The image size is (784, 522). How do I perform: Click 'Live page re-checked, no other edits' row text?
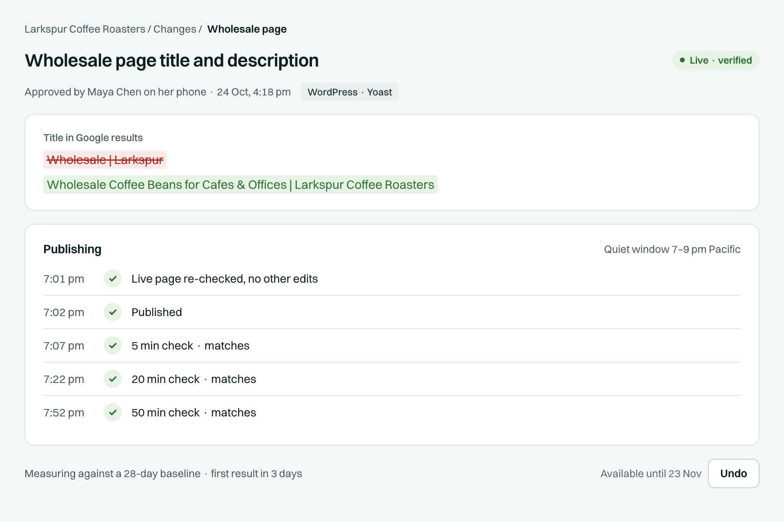225,279
